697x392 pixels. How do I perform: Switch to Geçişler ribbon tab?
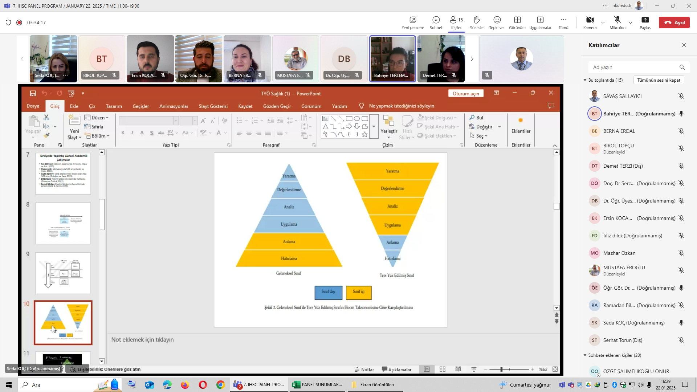pos(140,106)
